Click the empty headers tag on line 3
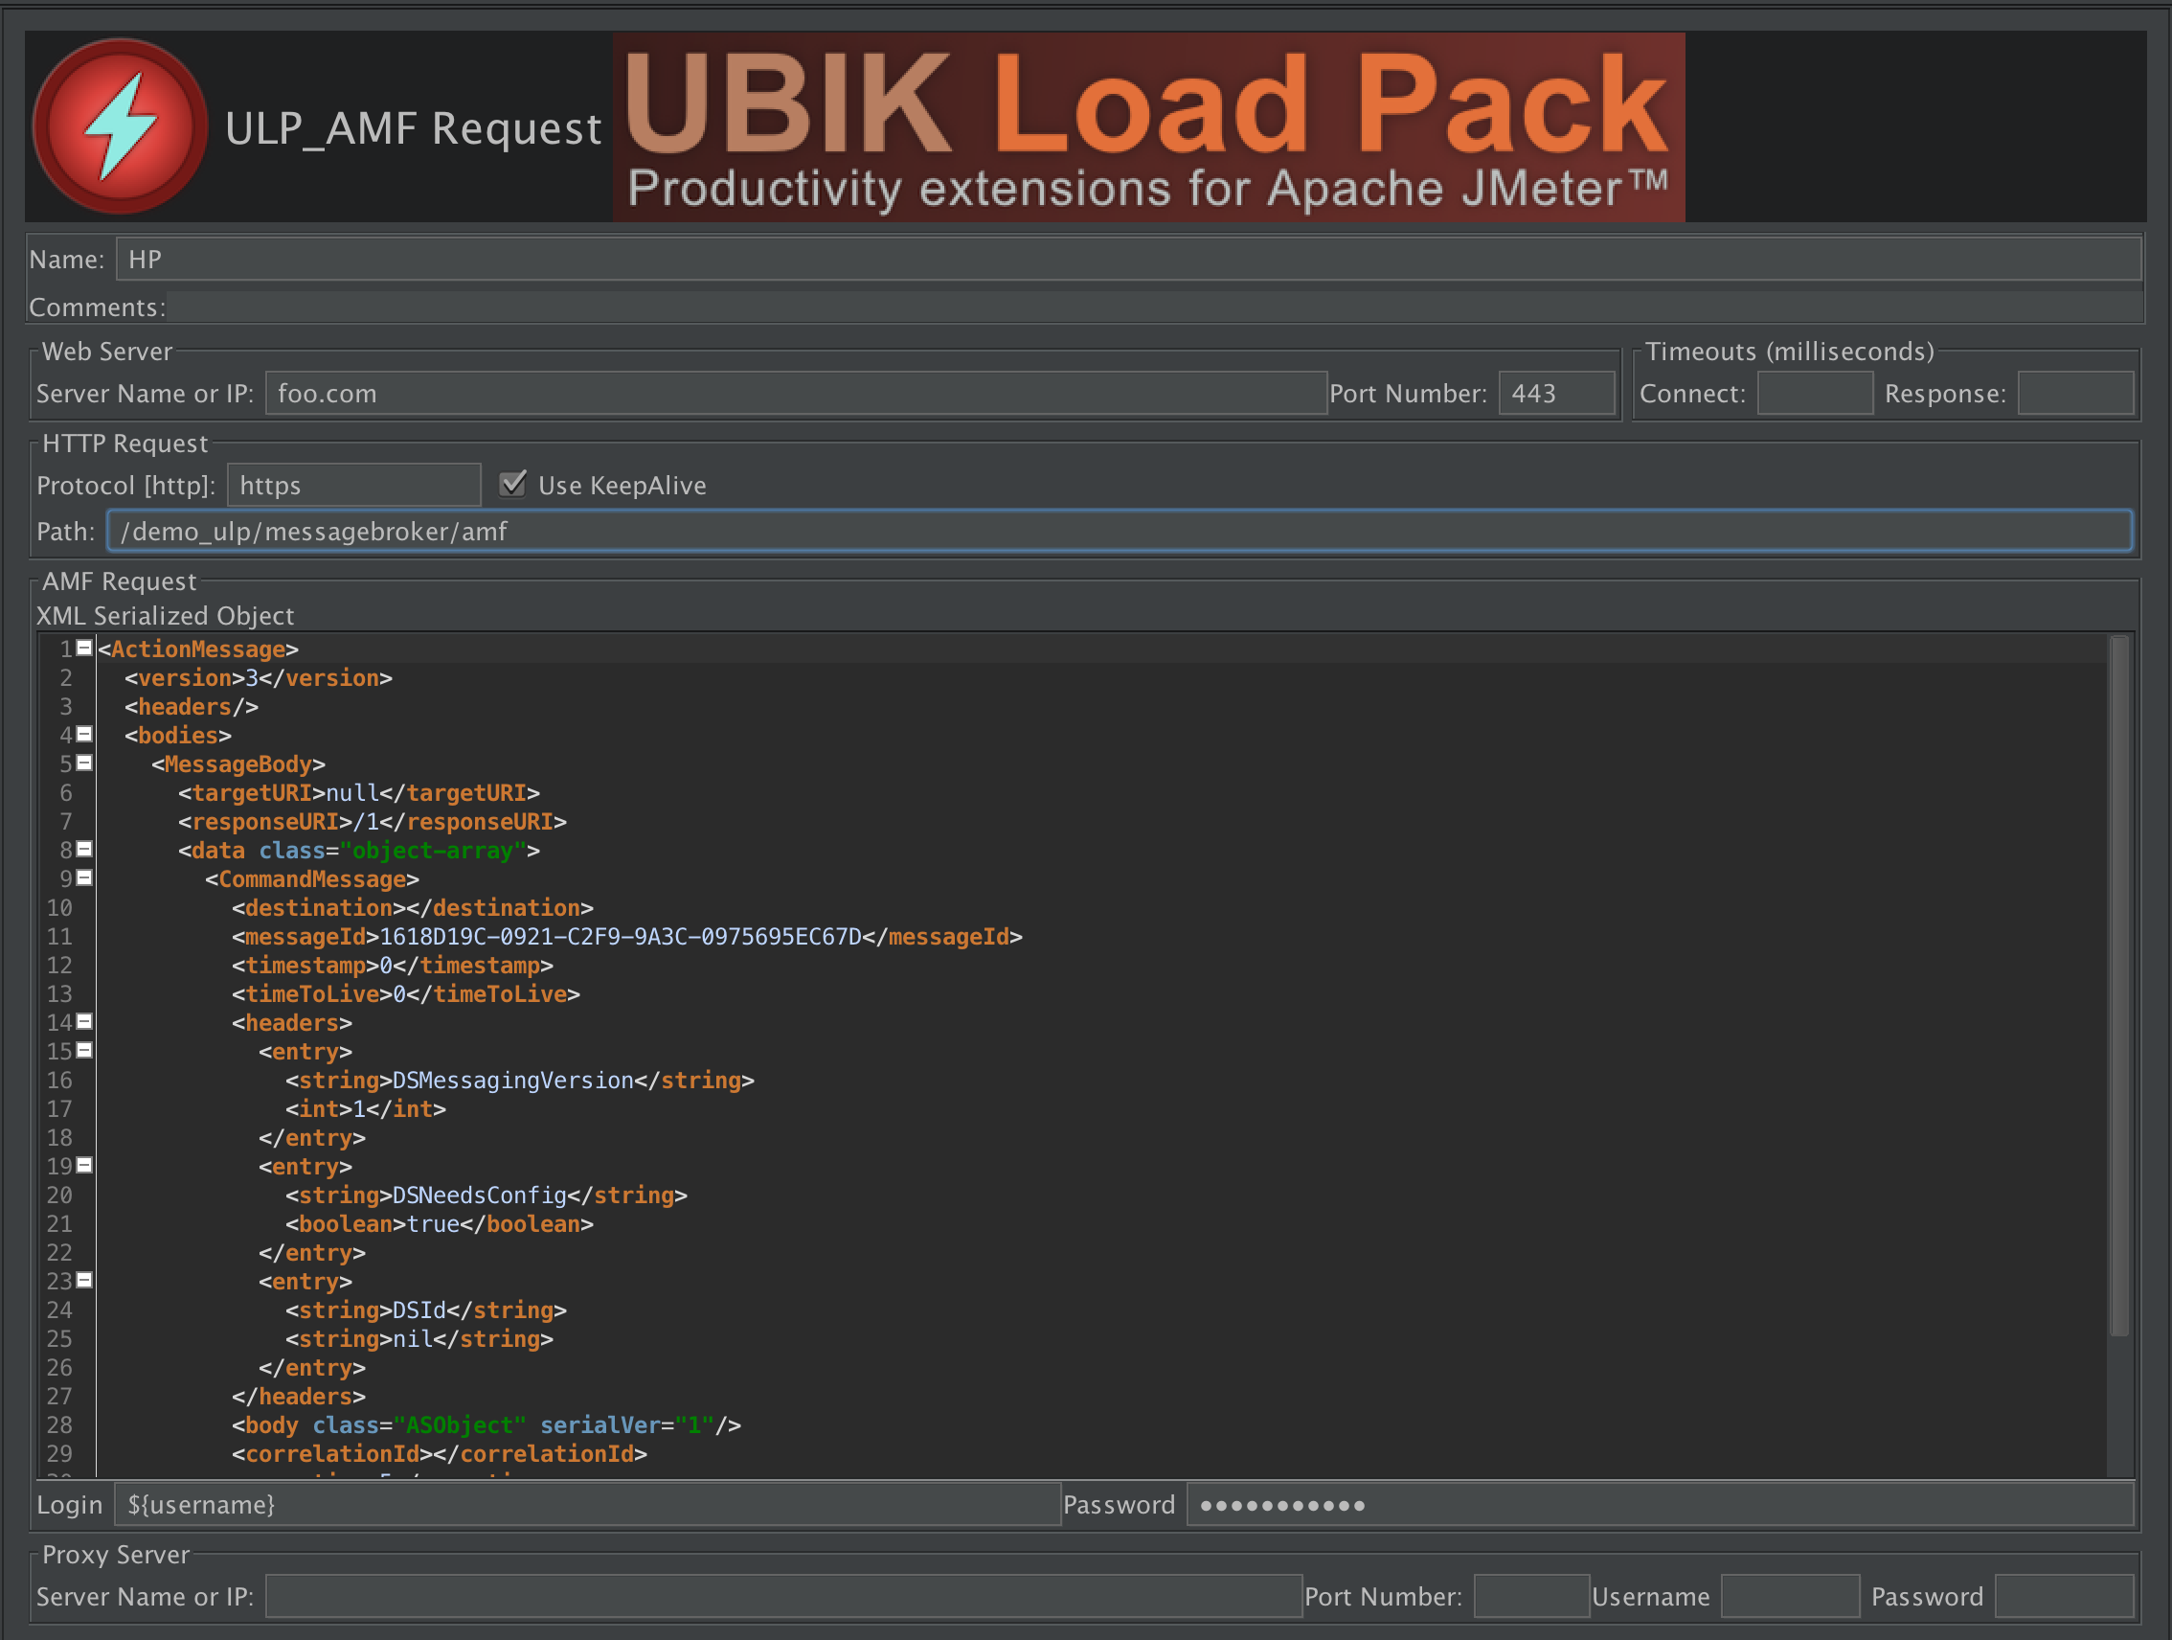 click(192, 706)
